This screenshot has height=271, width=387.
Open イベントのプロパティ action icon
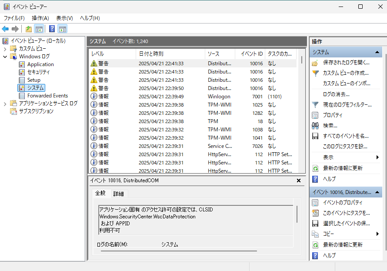click(x=315, y=203)
